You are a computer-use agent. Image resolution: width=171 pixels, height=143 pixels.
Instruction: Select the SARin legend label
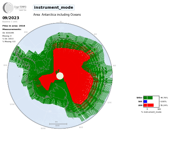click(139, 98)
